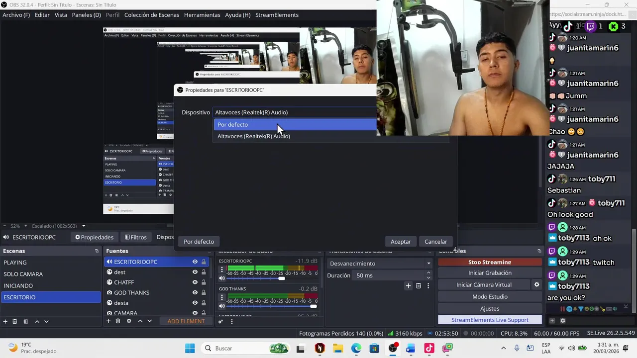The width and height of the screenshot is (637, 358).
Task: Undock the Controles panel
Action: (x=539, y=251)
